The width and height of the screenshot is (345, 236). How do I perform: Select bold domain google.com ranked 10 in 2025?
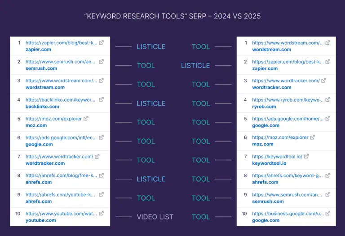[x=265, y=220]
